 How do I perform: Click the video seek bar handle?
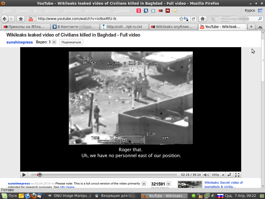tap(40, 175)
